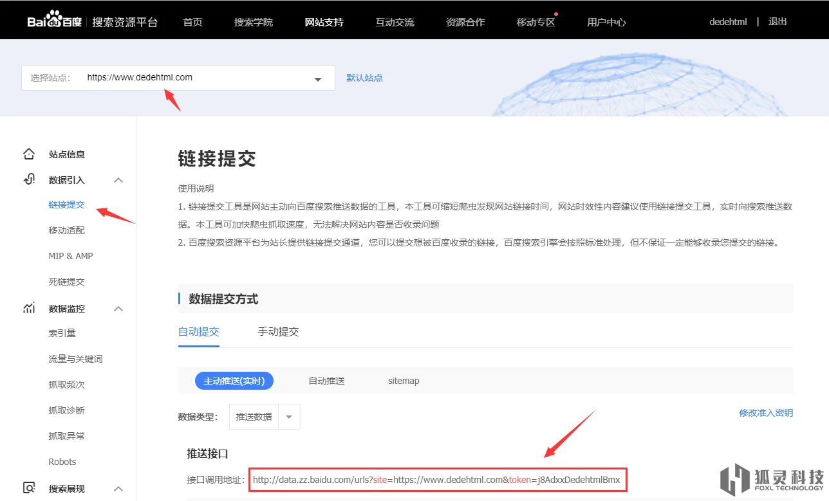Open 首页 in the top navigation
The height and width of the screenshot is (501, 829).
coord(192,22)
